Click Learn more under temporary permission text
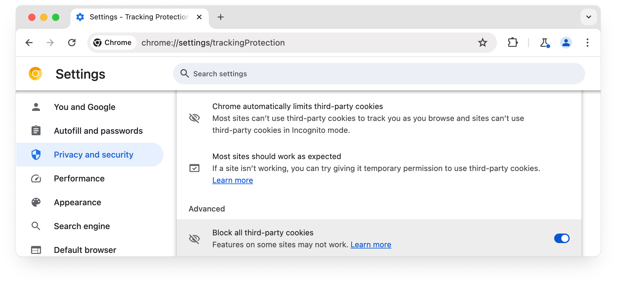Image resolution: width=617 pixels, height=283 pixels. (233, 180)
